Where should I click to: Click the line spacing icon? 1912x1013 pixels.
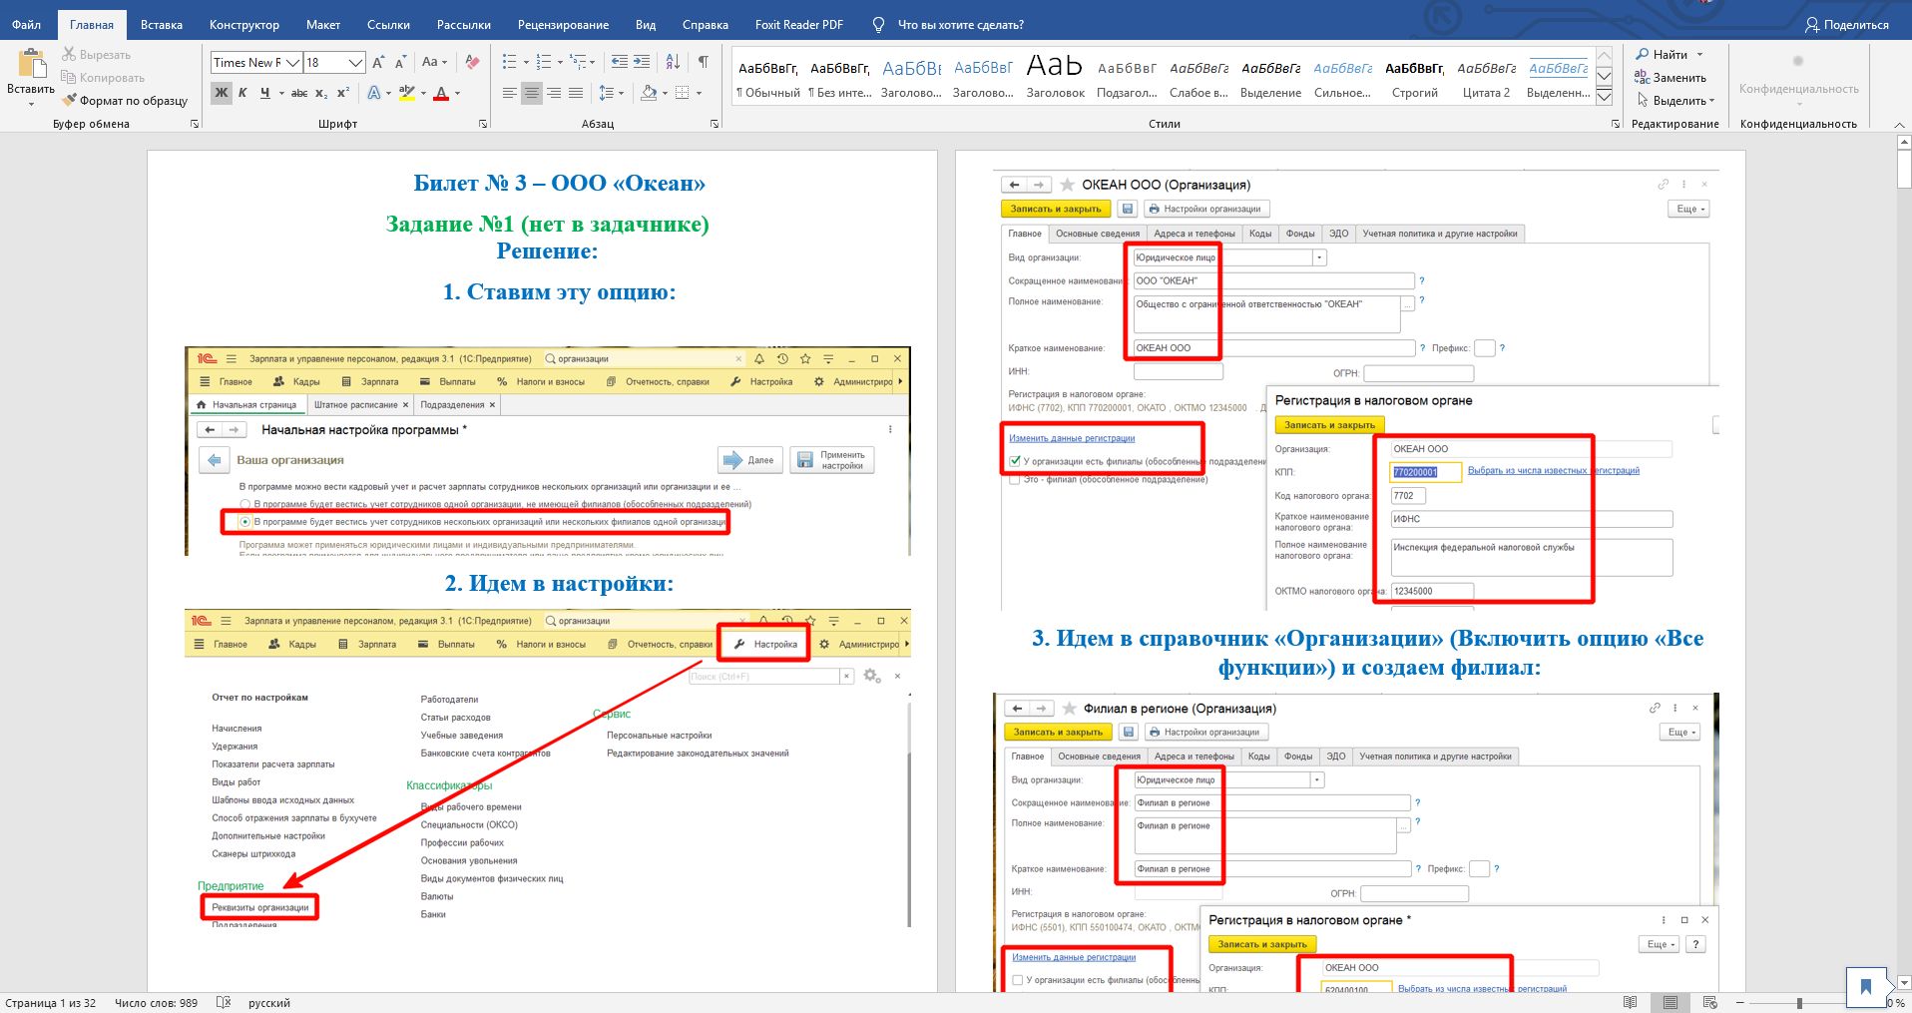pos(606,93)
